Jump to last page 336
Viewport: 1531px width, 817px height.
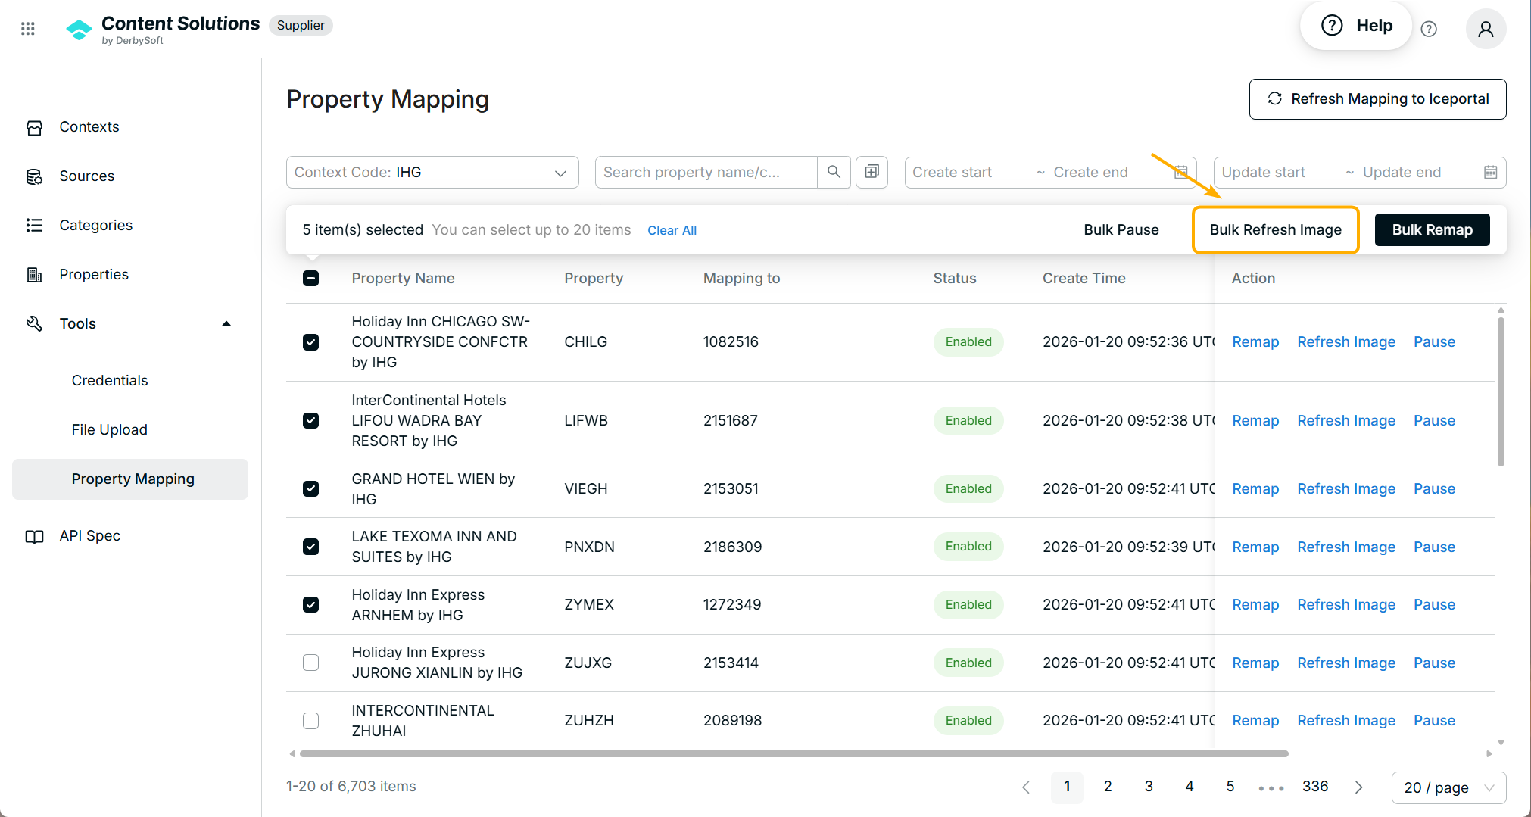point(1315,787)
